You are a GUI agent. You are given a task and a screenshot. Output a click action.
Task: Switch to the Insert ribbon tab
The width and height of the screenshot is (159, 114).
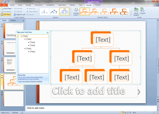[x=20, y=5]
